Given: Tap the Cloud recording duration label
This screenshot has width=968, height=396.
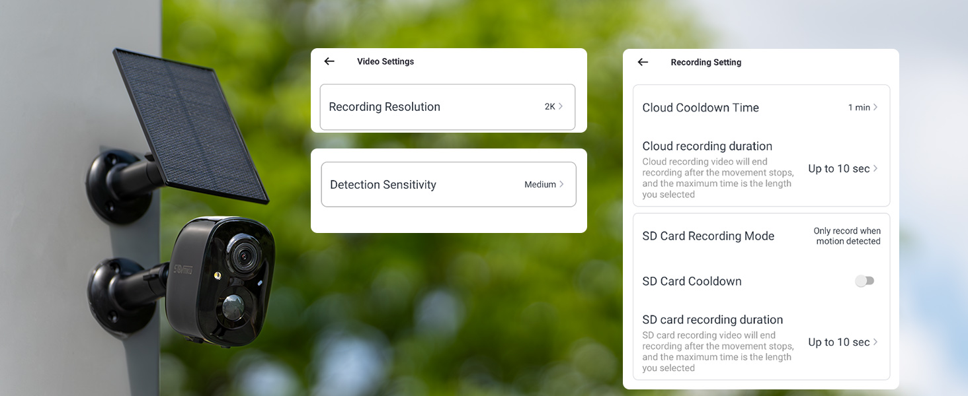Looking at the screenshot, I should point(707,146).
